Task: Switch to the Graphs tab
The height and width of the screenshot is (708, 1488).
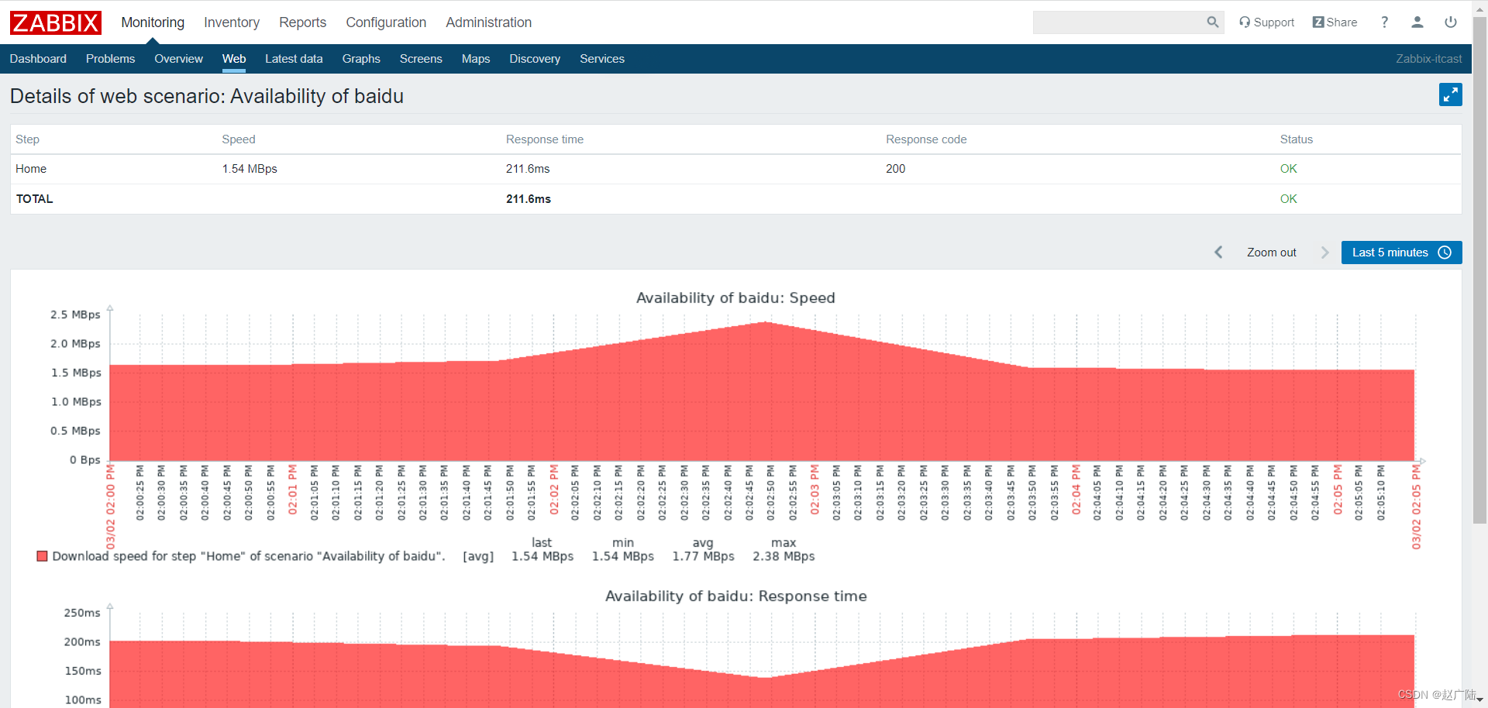Action: 361,59
